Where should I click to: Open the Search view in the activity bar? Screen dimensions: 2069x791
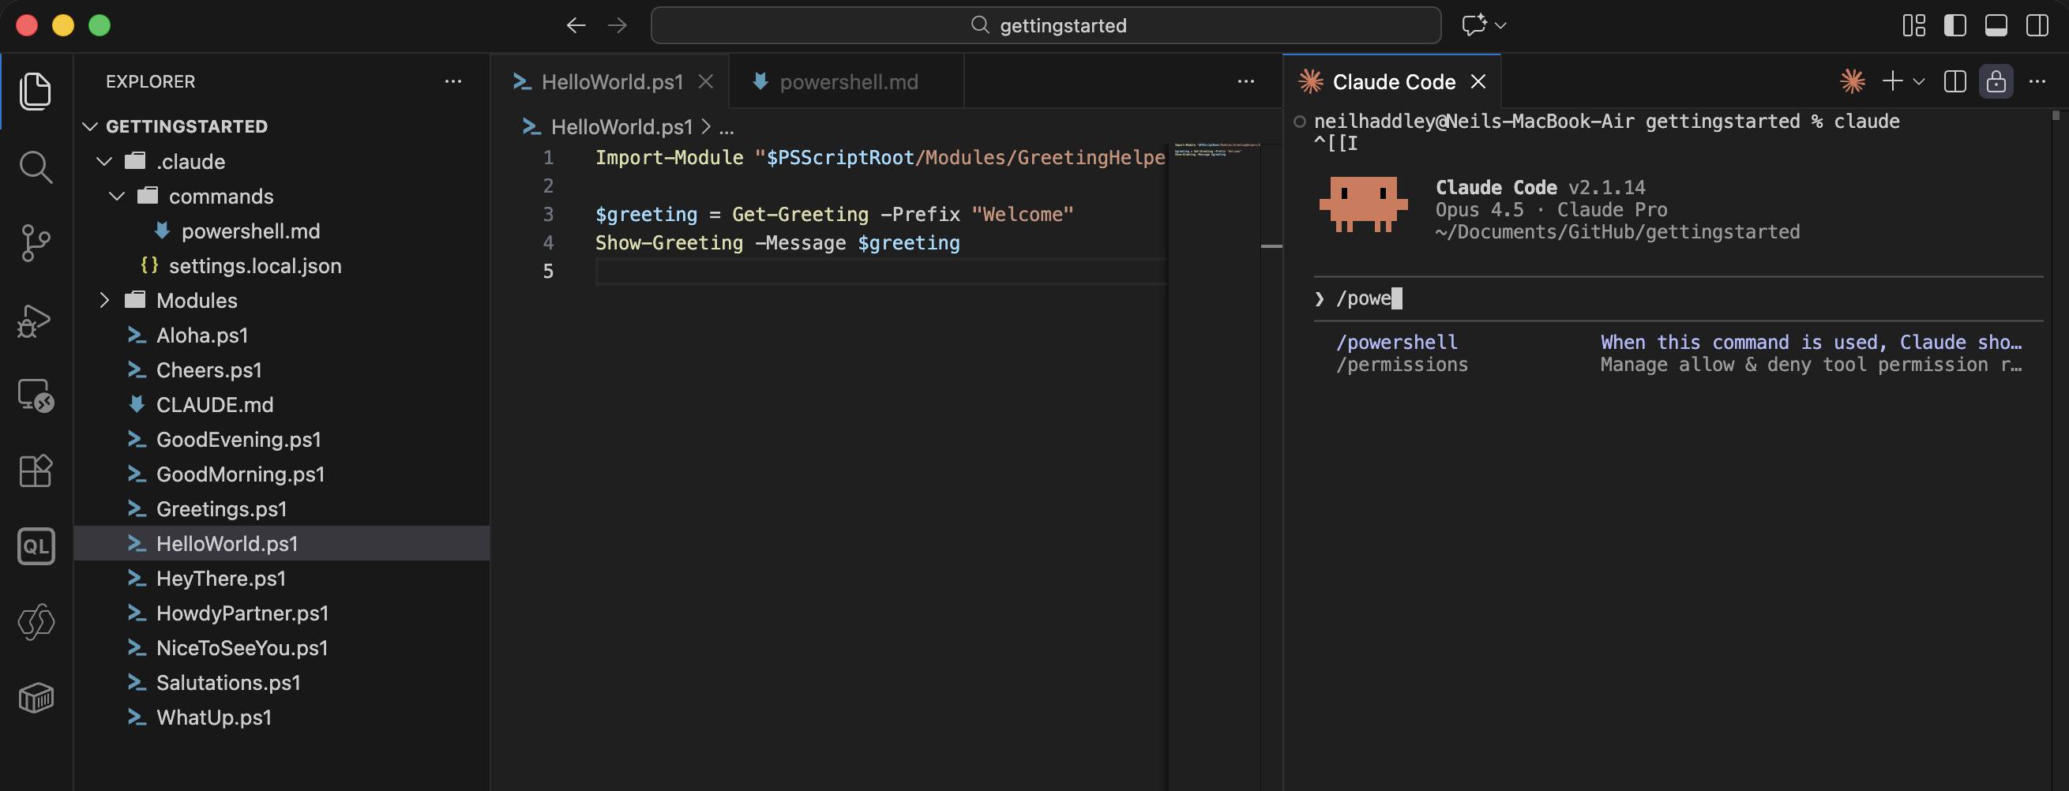36,167
